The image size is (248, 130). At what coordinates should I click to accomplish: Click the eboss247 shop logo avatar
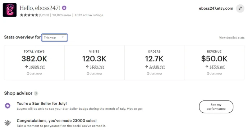[x=10, y=10]
